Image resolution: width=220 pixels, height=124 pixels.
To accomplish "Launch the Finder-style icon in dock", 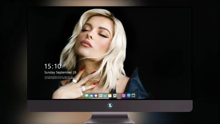I will [100, 96].
